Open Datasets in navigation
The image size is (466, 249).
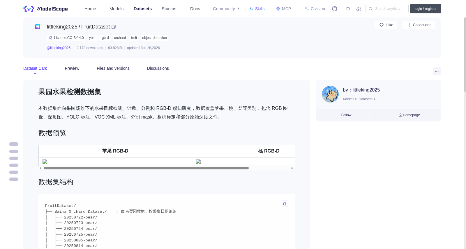[x=143, y=9]
